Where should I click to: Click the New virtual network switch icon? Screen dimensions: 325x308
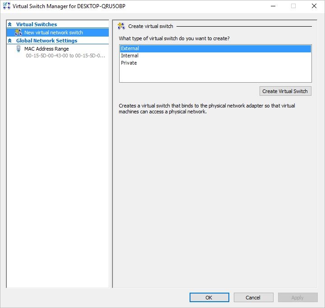[x=19, y=33]
